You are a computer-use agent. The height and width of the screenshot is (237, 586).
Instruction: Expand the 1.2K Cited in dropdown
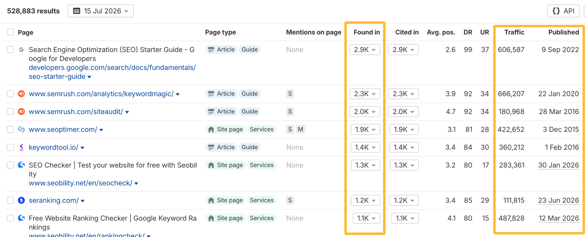click(404, 200)
